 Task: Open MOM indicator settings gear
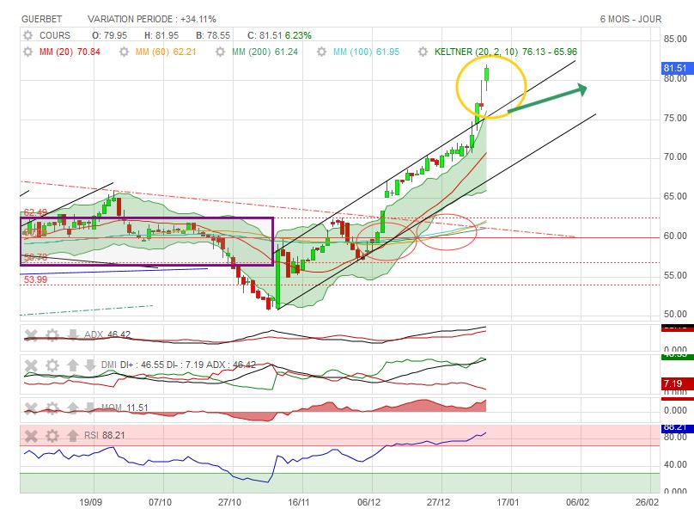pos(52,408)
